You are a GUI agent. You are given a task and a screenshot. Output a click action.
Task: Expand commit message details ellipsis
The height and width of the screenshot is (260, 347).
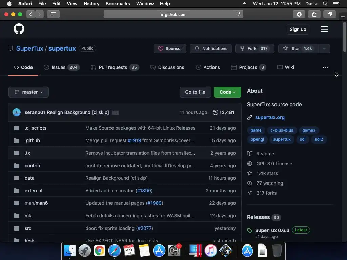(115, 113)
